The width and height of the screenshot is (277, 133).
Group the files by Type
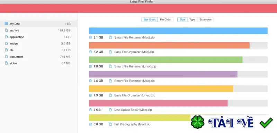click(192, 19)
